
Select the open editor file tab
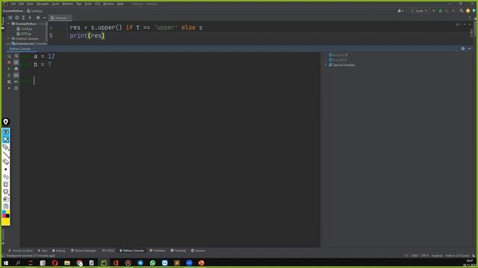tap(60, 18)
